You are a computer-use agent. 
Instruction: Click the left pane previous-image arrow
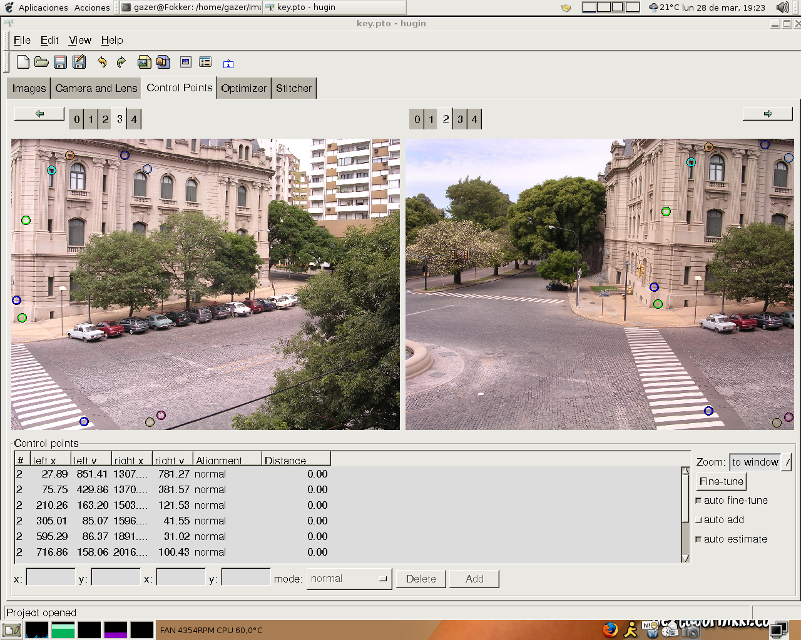tap(39, 114)
